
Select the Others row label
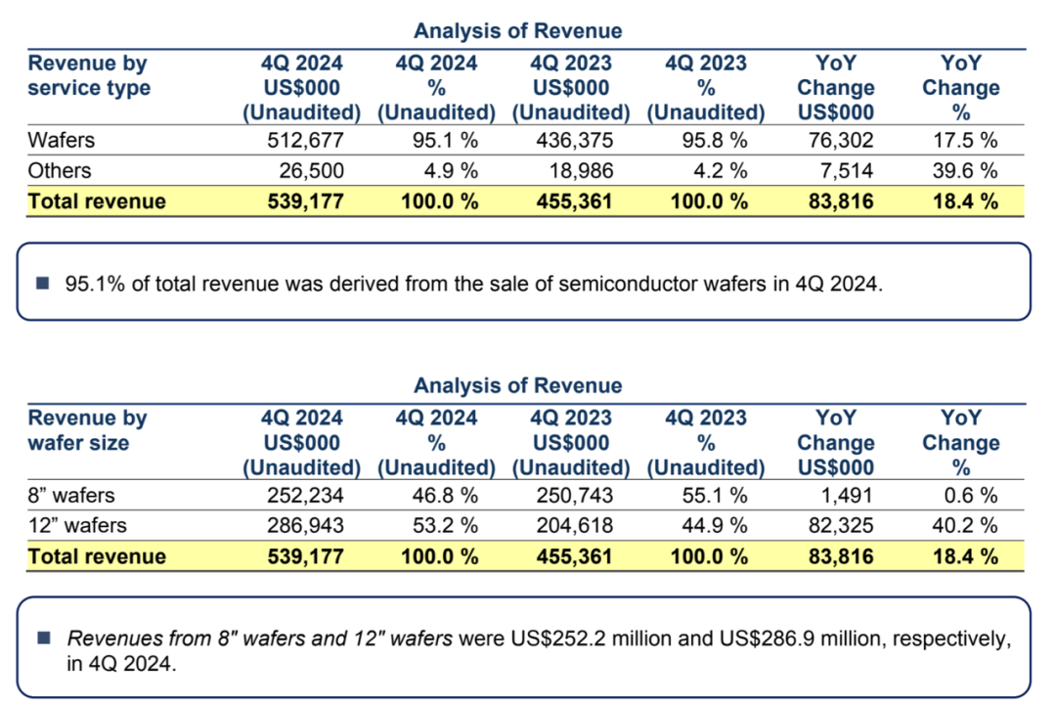tap(60, 170)
